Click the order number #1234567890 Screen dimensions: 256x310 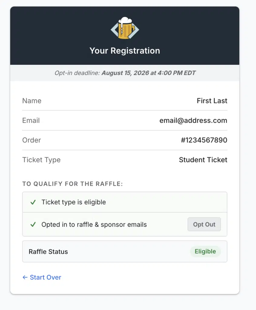[204, 140]
